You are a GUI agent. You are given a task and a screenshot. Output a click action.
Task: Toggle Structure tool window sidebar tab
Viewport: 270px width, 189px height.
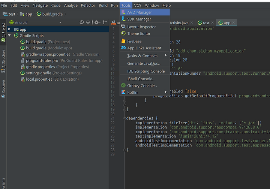click(x=3, y=61)
